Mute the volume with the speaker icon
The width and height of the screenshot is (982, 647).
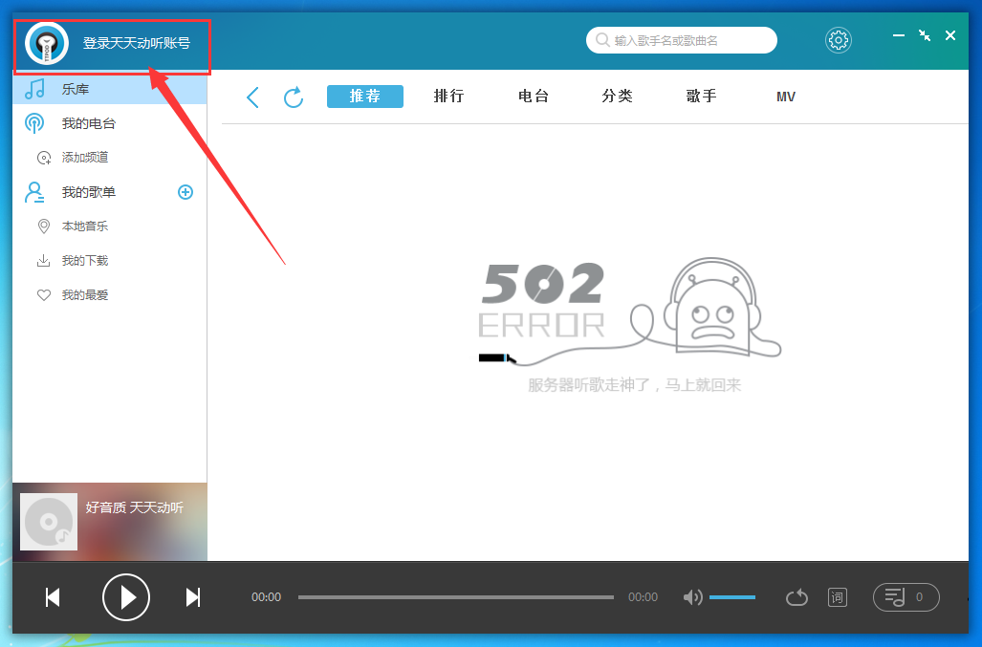pos(692,596)
